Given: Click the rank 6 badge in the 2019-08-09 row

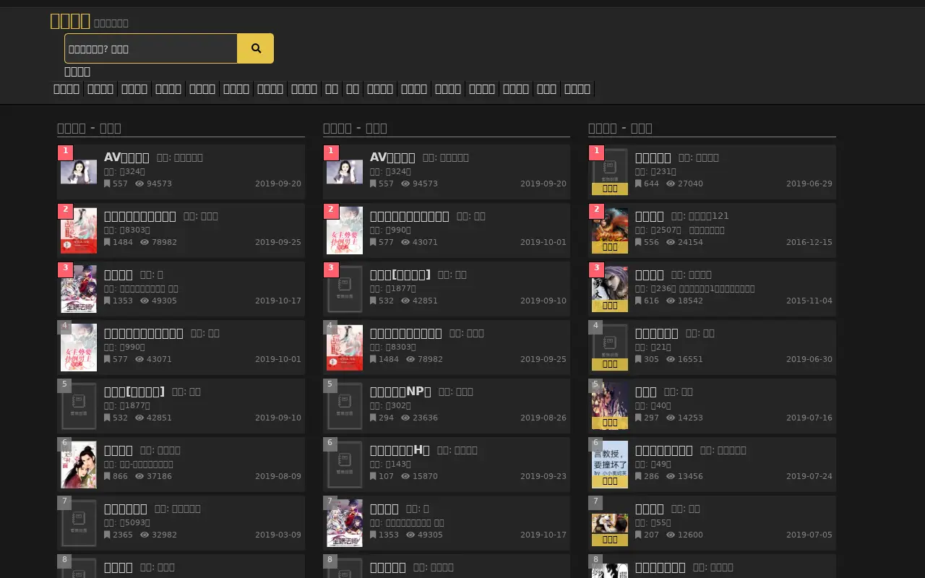Looking at the screenshot, I should (x=64, y=444).
